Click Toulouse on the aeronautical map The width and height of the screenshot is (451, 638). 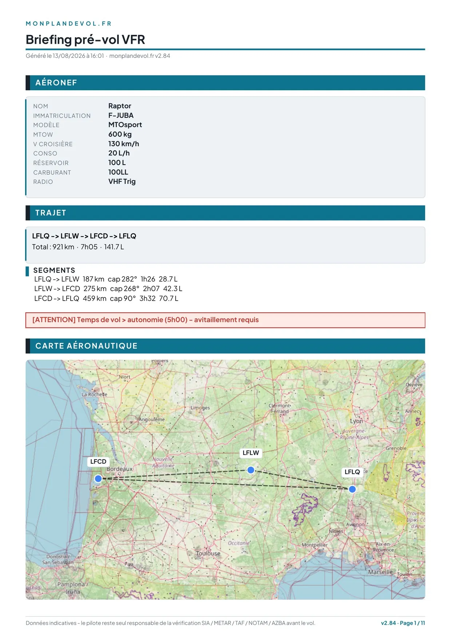208,554
